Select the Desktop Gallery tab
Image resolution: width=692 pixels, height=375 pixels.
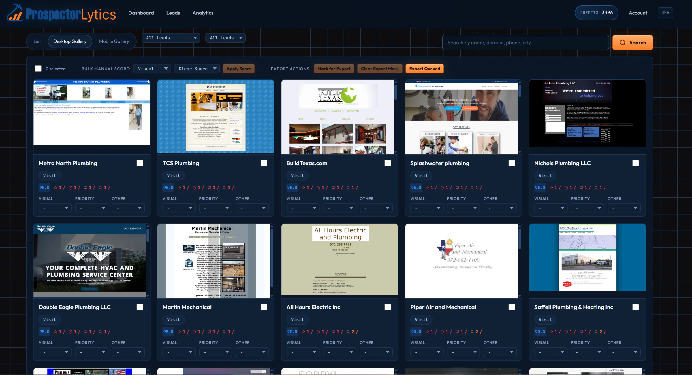point(70,41)
